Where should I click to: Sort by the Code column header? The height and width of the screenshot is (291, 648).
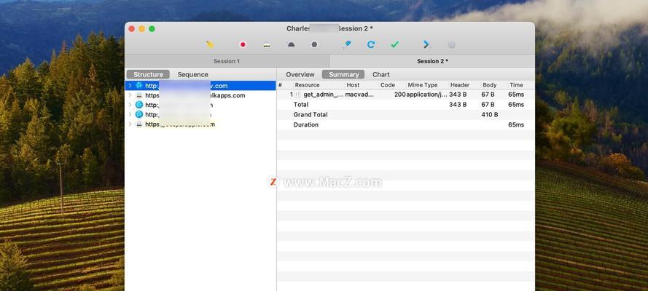pos(388,85)
